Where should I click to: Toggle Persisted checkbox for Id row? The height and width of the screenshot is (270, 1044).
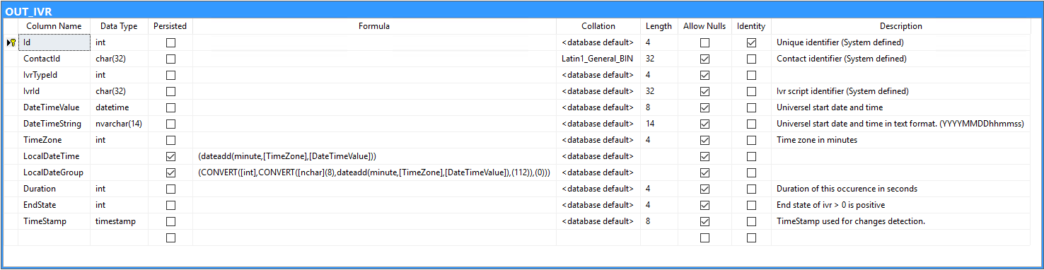coord(170,42)
